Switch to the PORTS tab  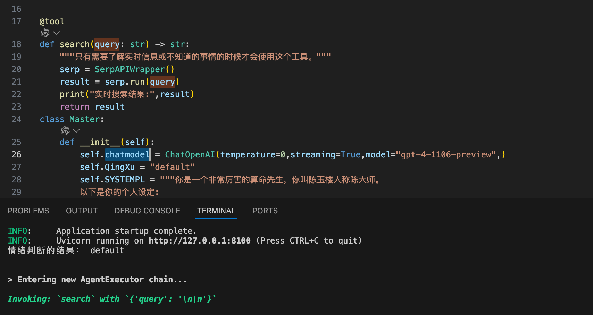(265, 211)
